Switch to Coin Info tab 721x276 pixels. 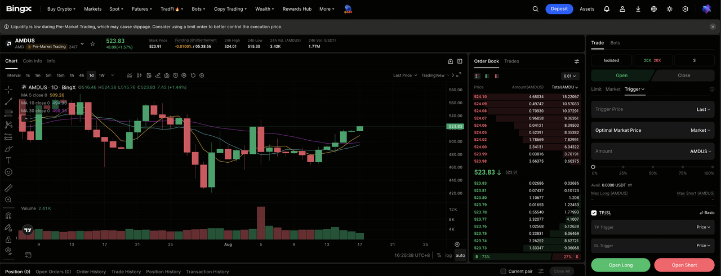32,61
